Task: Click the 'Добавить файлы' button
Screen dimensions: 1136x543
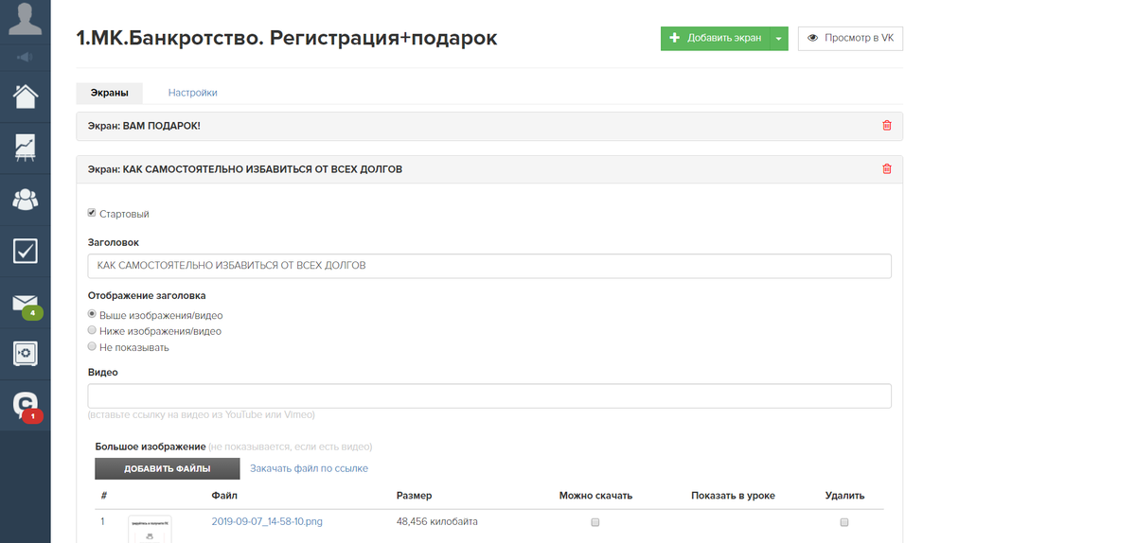Action: tap(167, 468)
